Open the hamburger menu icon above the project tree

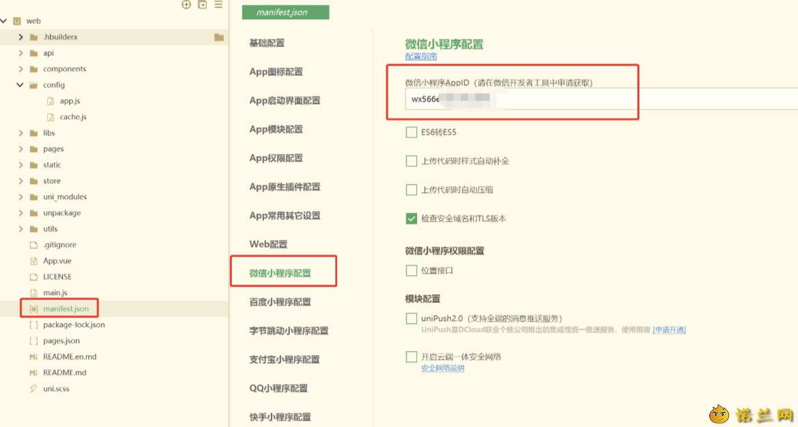click(218, 5)
